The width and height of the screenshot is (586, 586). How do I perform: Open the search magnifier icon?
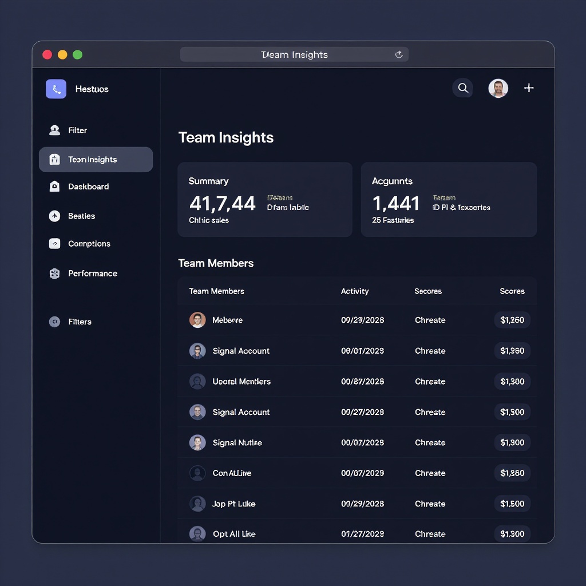[x=462, y=88]
